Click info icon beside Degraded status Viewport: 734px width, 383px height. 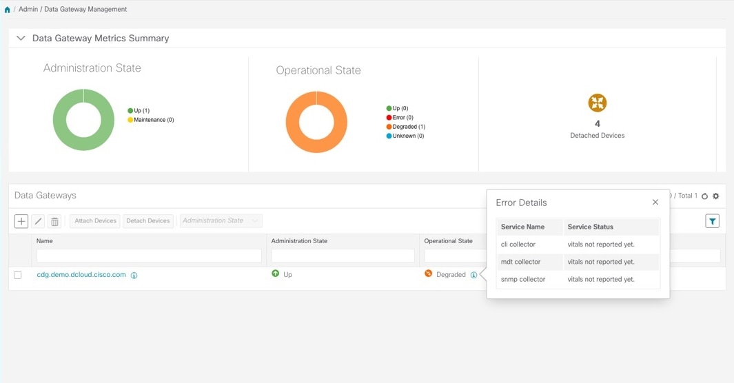point(473,275)
